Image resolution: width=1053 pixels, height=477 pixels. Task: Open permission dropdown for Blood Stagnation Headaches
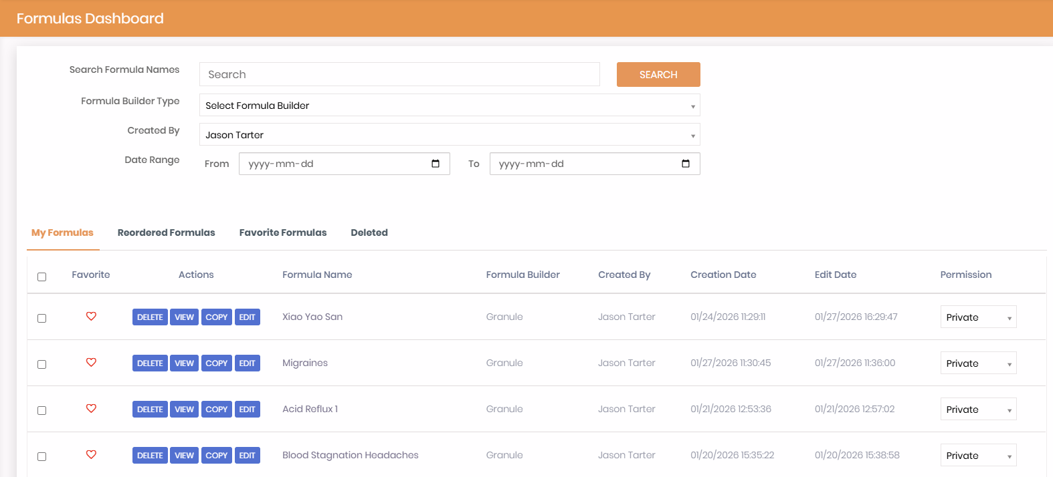click(978, 456)
